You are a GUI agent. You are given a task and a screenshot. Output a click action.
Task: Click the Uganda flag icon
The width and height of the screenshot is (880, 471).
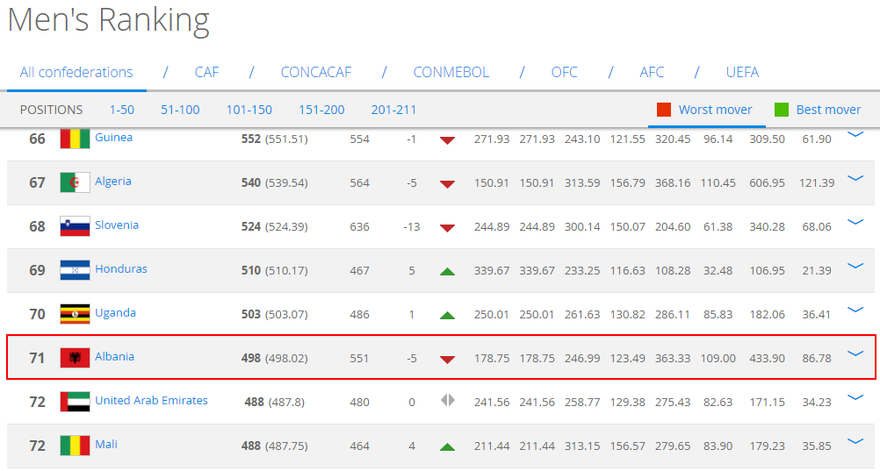pos(75,314)
